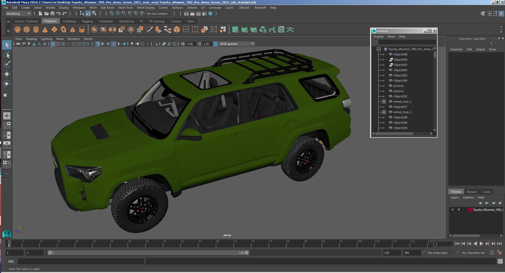This screenshot has height=273, width=505.
Task: Activate the Scale tool in toolbox
Action: (x=7, y=93)
